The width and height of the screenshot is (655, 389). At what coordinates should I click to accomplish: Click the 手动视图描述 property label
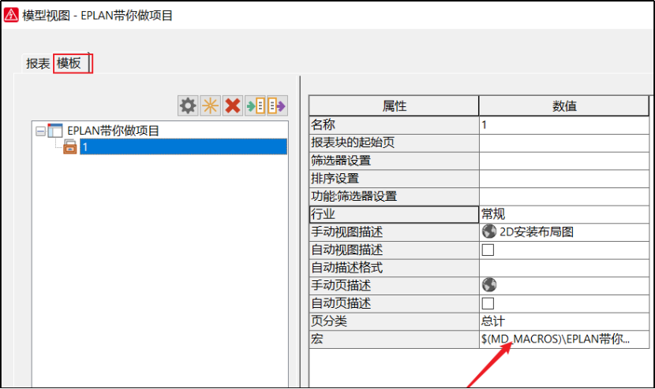[x=346, y=232]
